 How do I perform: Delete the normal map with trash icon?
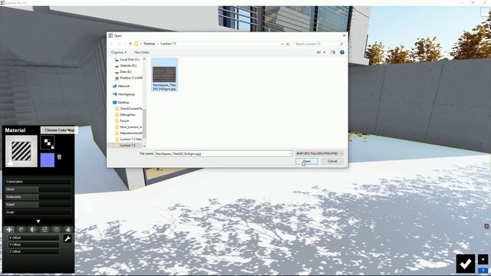pyautogui.click(x=59, y=156)
